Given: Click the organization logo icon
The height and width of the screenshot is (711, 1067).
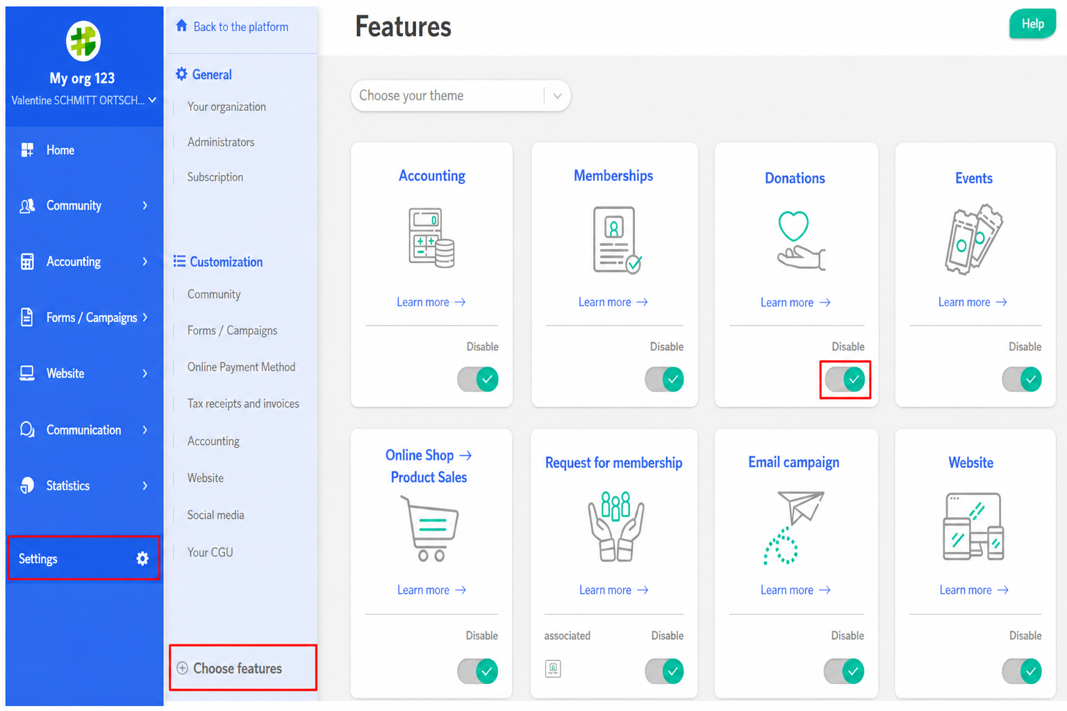Looking at the screenshot, I should coord(83,41).
